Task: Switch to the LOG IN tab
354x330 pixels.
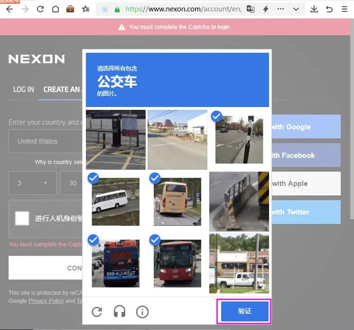Action: coord(23,89)
